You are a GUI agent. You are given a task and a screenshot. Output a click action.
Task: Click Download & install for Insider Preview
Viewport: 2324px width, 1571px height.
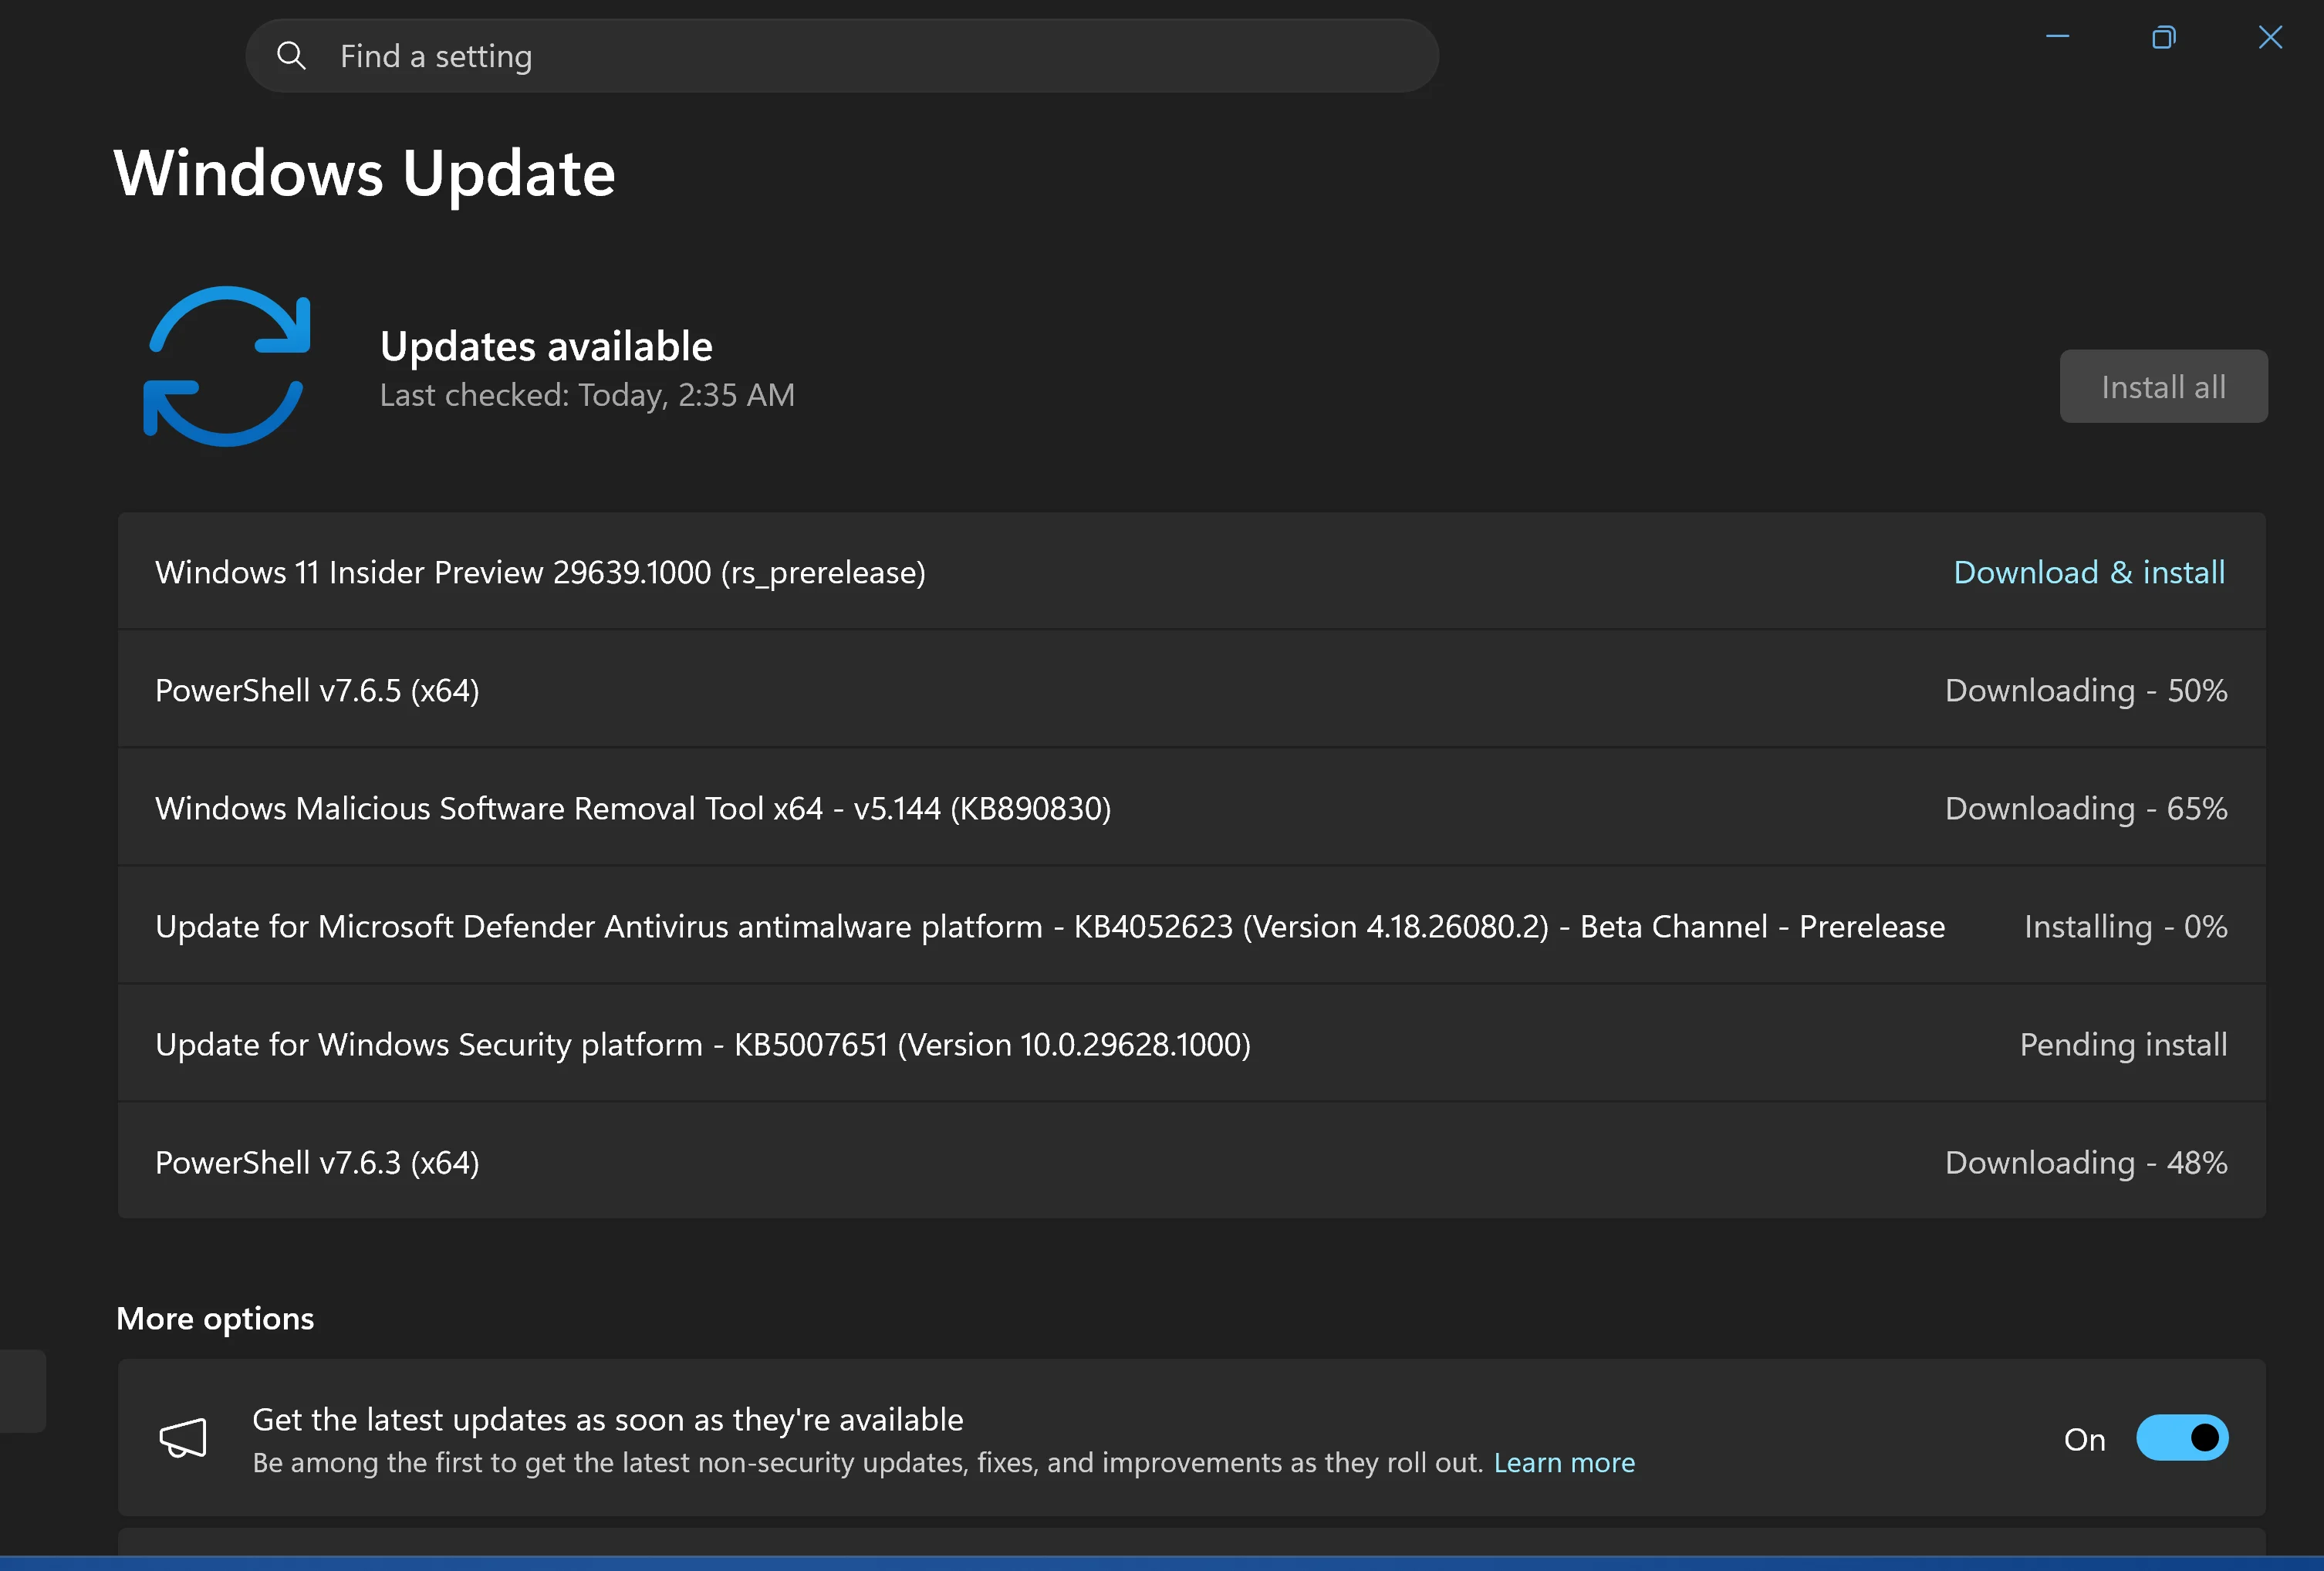point(2089,572)
